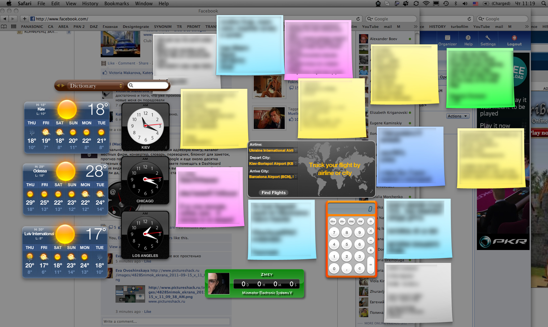
Task: Open the Top Sites grid icon
Action: (13, 27)
